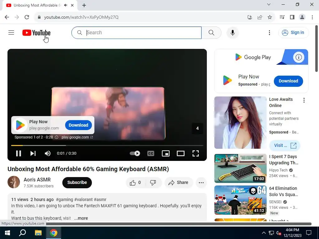The width and height of the screenshot is (319, 239).
Task: Mute the tab via its speaker icon
Action: (65, 5)
